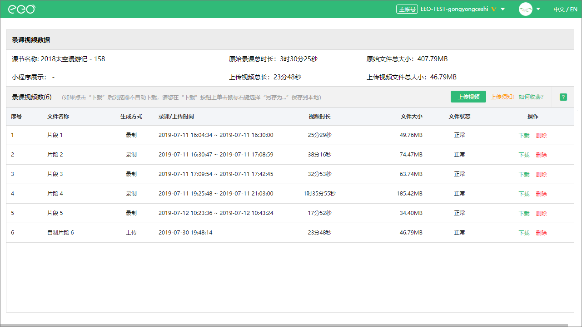The image size is (582, 327).
Task: Click lesson name 2018太空漫游记 - 158
Action: 73,59
